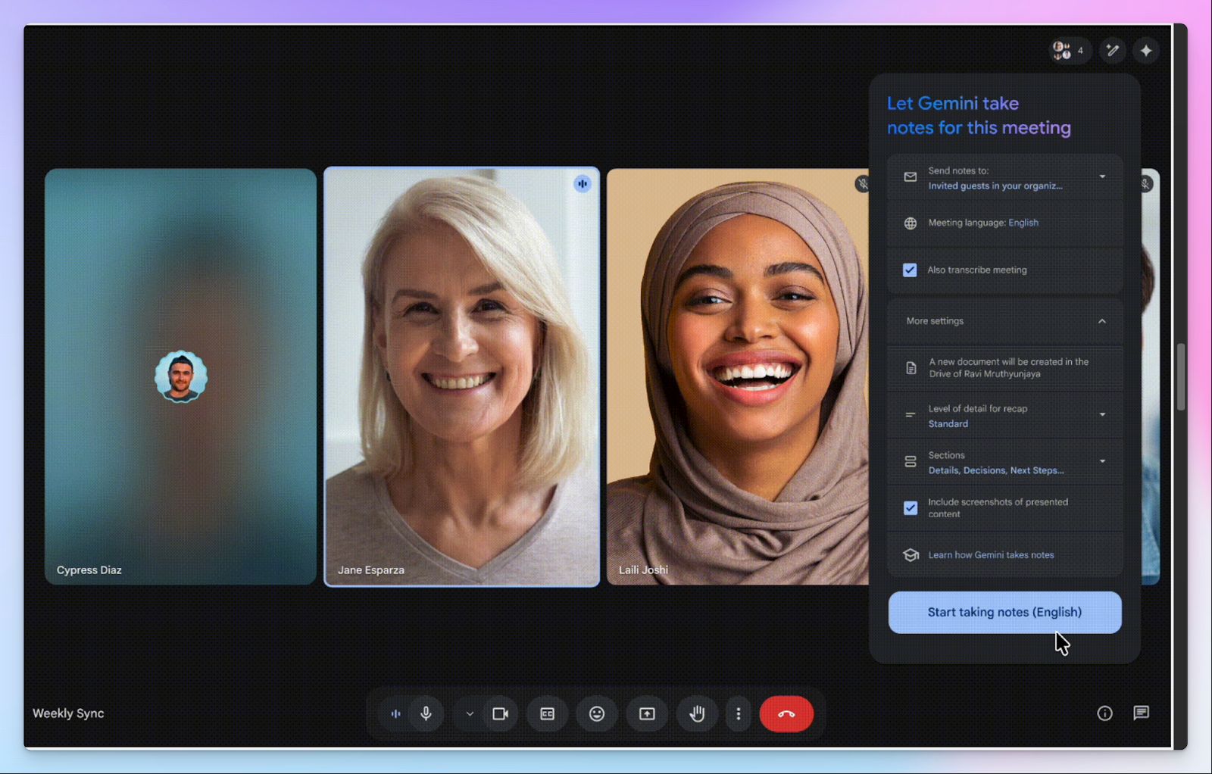The image size is (1212, 774).
Task: Open the Sections dropdown
Action: pyautogui.click(x=1101, y=462)
